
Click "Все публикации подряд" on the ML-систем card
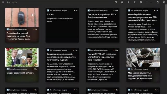tap(139, 10)
